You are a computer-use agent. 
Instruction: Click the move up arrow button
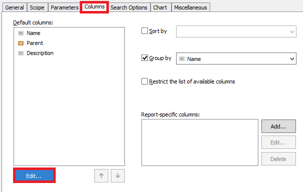(x=101, y=175)
